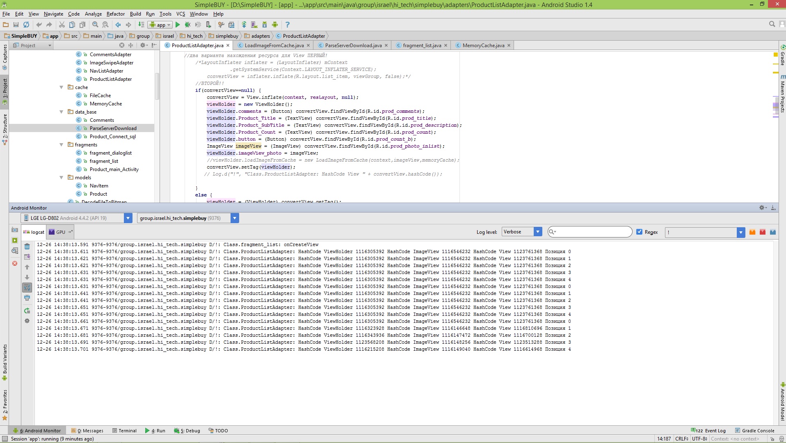This screenshot has width=786, height=443.
Task: Click the red terminate application icon
Action: pyautogui.click(x=15, y=263)
